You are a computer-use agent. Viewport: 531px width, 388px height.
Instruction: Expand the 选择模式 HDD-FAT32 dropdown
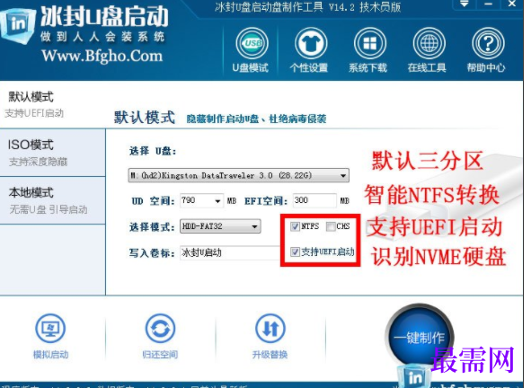(220, 226)
